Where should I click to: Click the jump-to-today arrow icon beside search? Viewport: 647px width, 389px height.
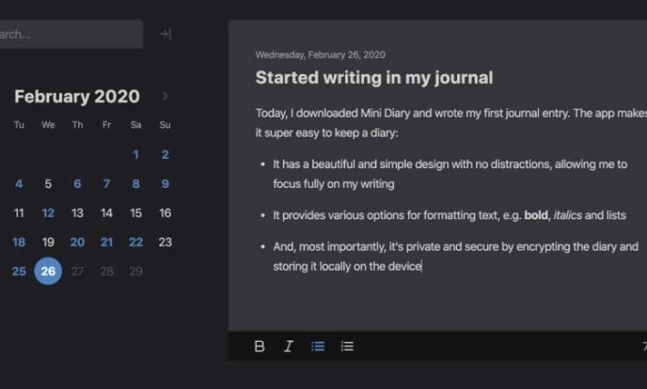pyautogui.click(x=165, y=34)
